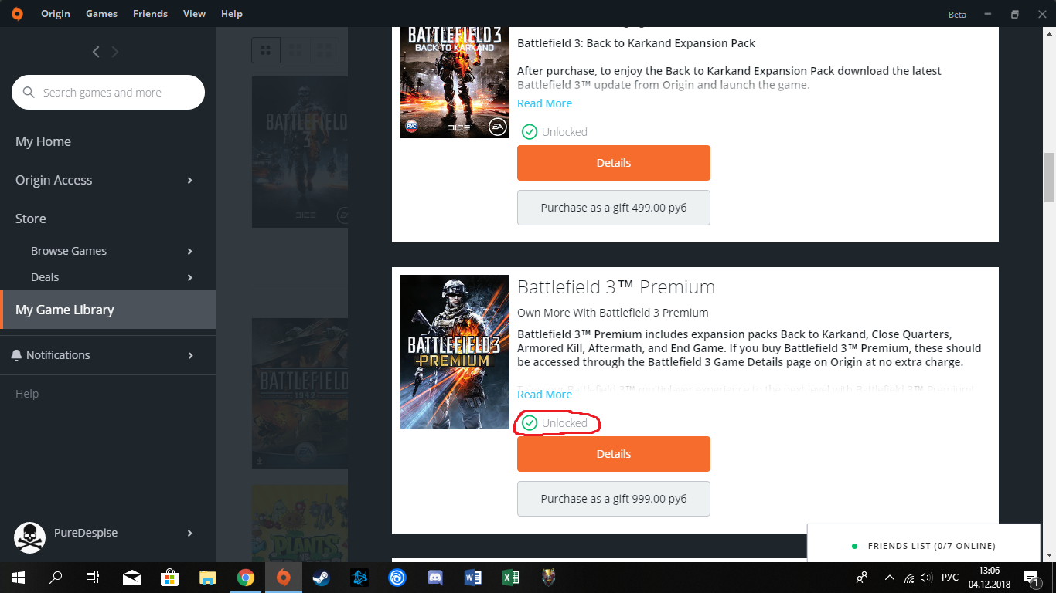The height and width of the screenshot is (593, 1056).
Task: Open the Windows Start menu
Action: pyautogui.click(x=18, y=578)
